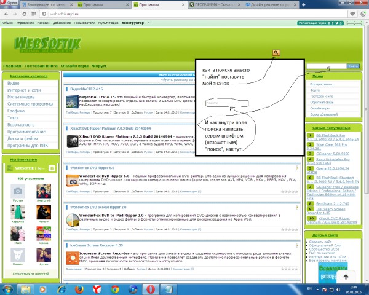Go back with the browser back arrow

(6, 14)
